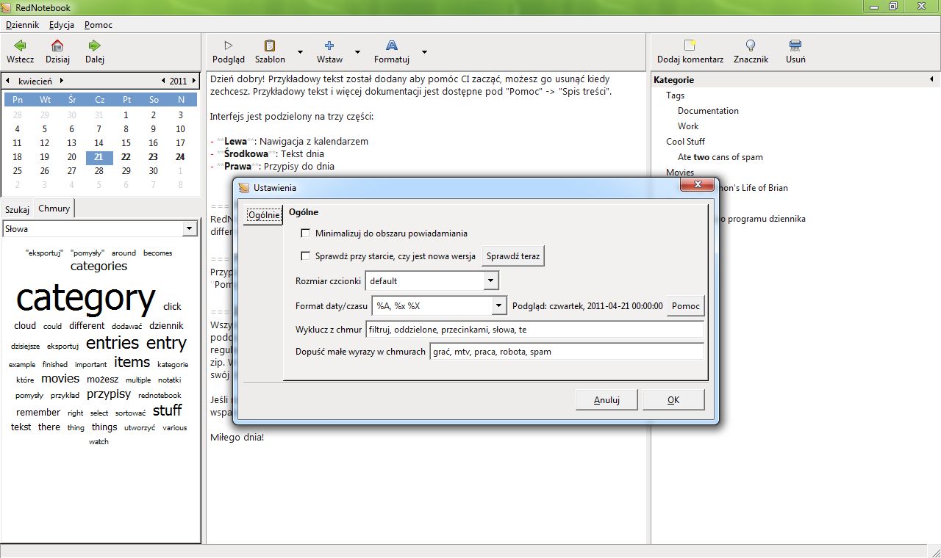Click the Formatuj format icon

(392, 46)
